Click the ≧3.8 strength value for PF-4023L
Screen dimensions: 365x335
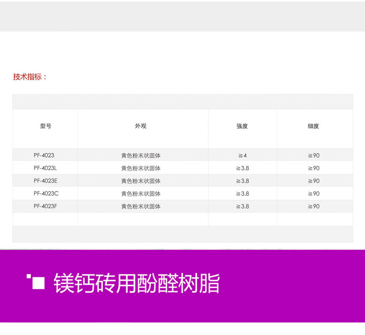242,168
